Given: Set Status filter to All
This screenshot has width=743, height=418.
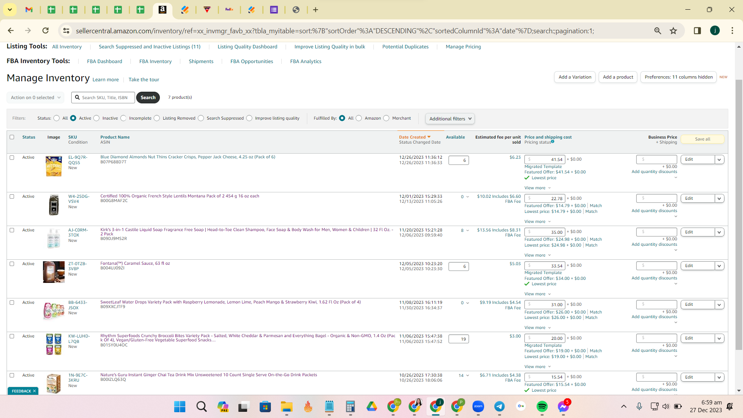Looking at the screenshot, I should pyautogui.click(x=56, y=118).
